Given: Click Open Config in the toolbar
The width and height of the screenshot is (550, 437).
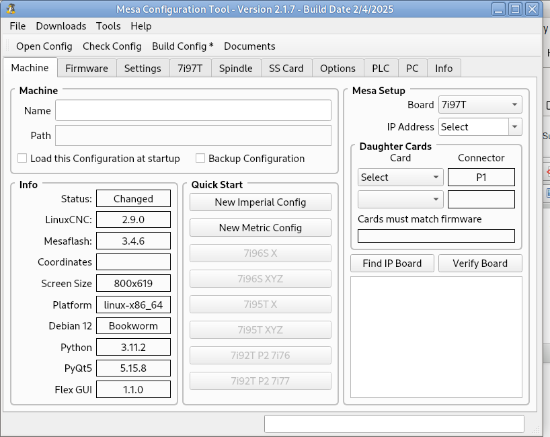Looking at the screenshot, I should point(44,46).
